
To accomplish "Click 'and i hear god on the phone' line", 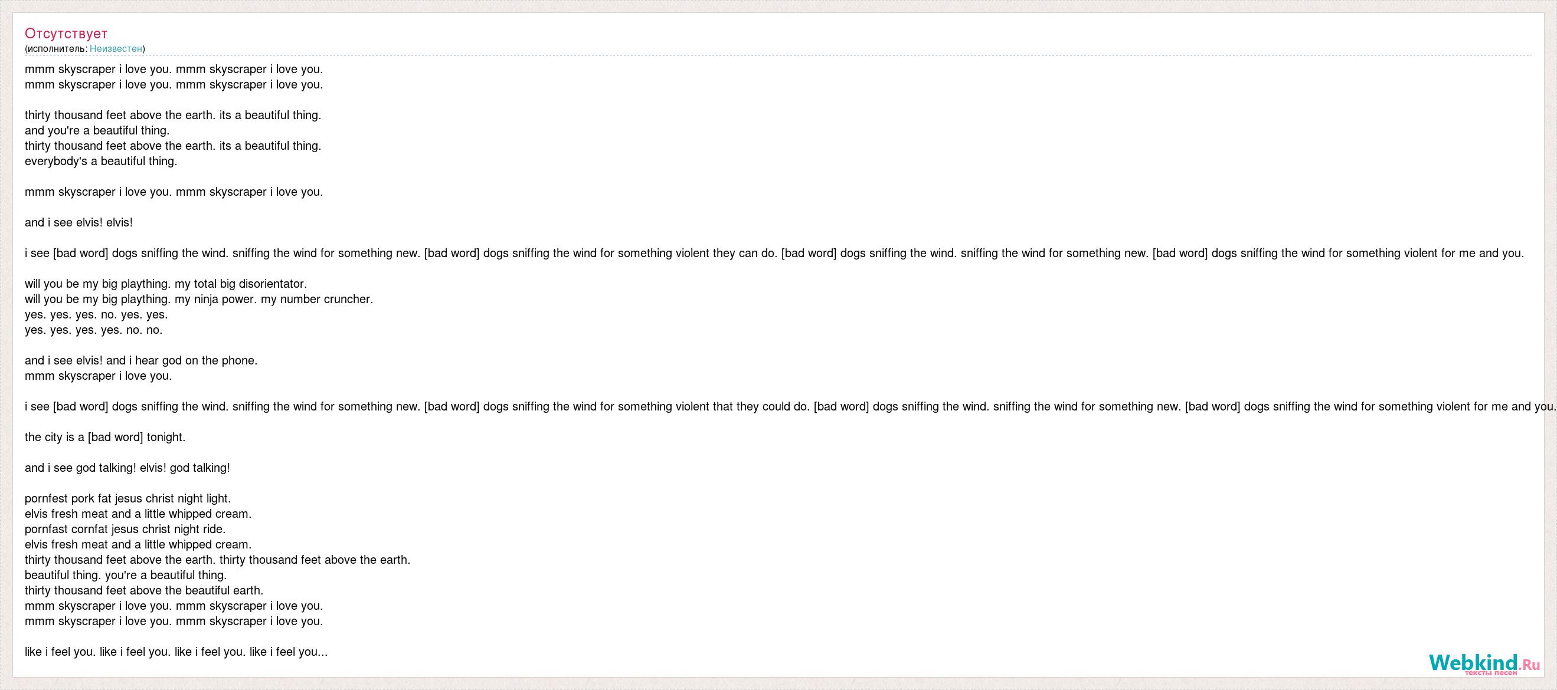I will [x=142, y=361].
